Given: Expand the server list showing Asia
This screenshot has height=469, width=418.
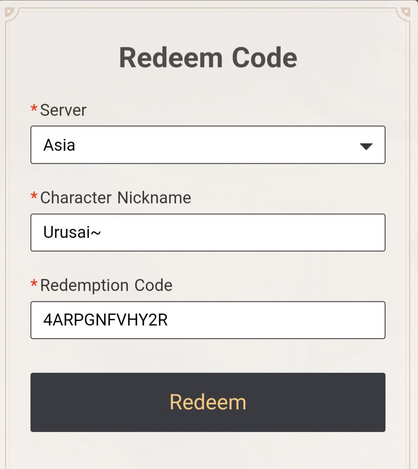Looking at the screenshot, I should click(x=208, y=145).
